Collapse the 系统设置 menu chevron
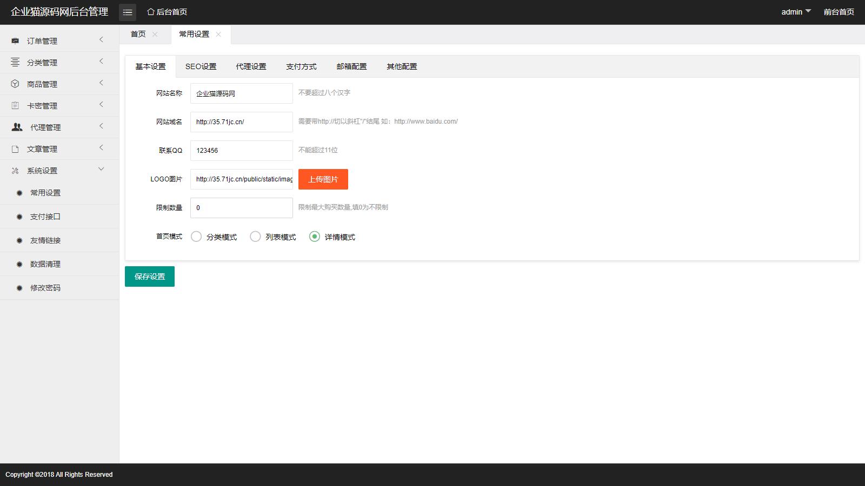The image size is (865, 486). click(101, 170)
